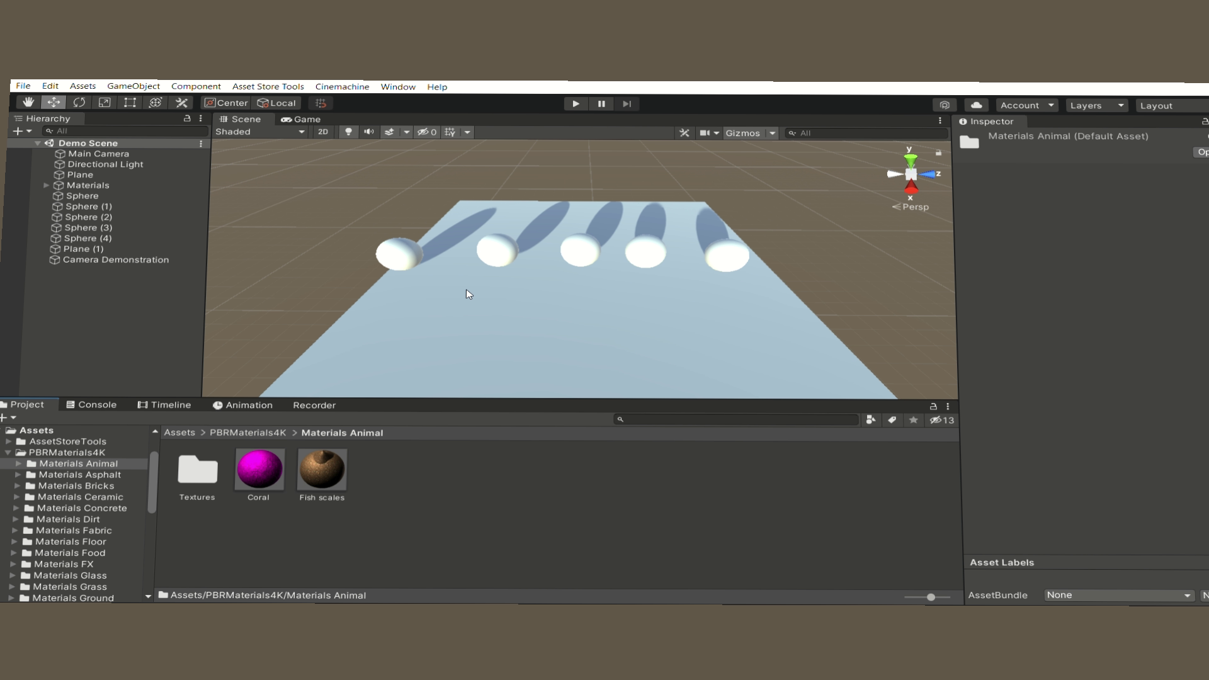The image size is (1209, 680).
Task: Expand the Materials Asphalt folder
Action: pyautogui.click(x=18, y=475)
